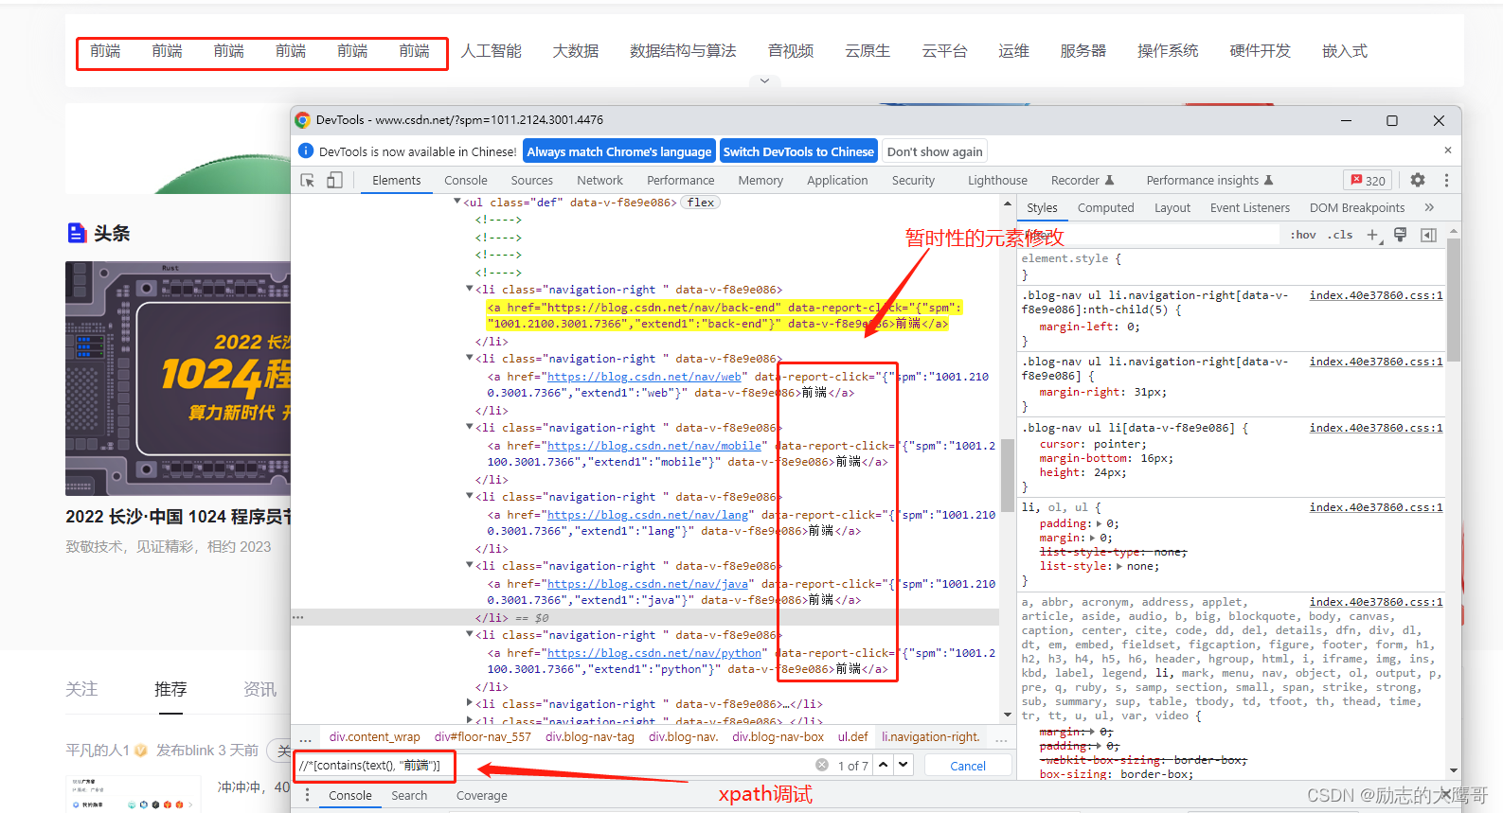Go to next search match
Viewport: 1503px width, 813px height.
click(904, 765)
